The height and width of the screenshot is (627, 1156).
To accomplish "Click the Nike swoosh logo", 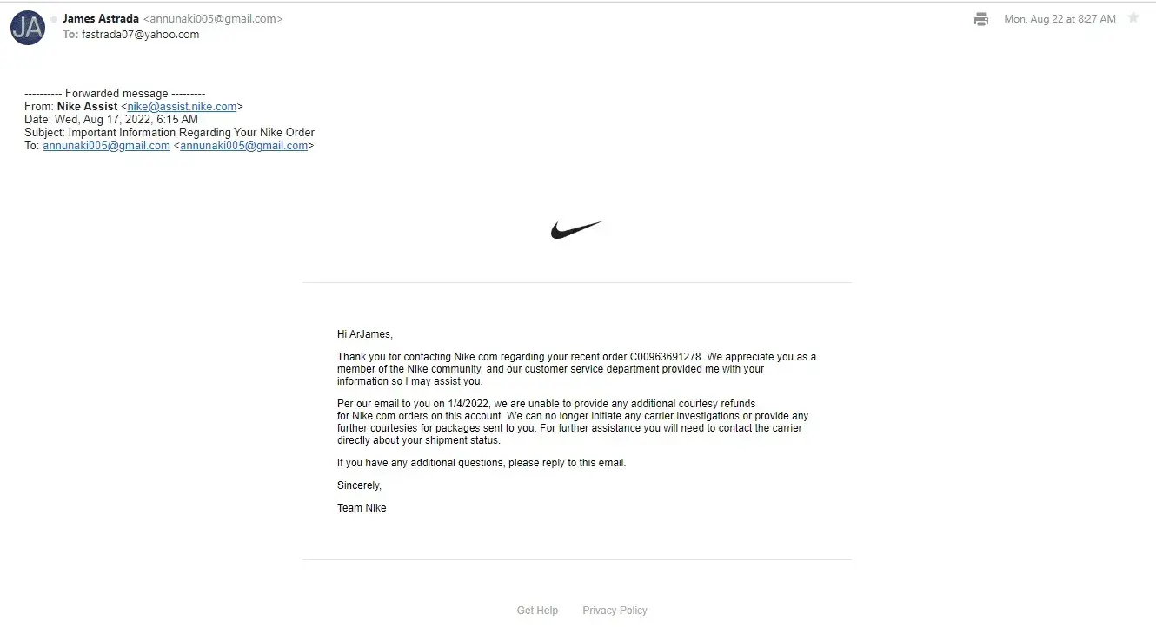I will tap(576, 230).
